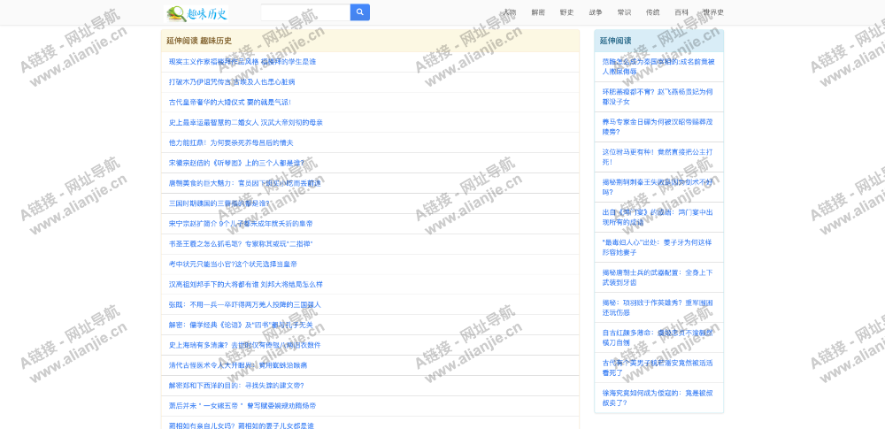Open sidebar article "最毒妇人心"出处
Viewport: 885px width, 429px height.
(x=657, y=247)
